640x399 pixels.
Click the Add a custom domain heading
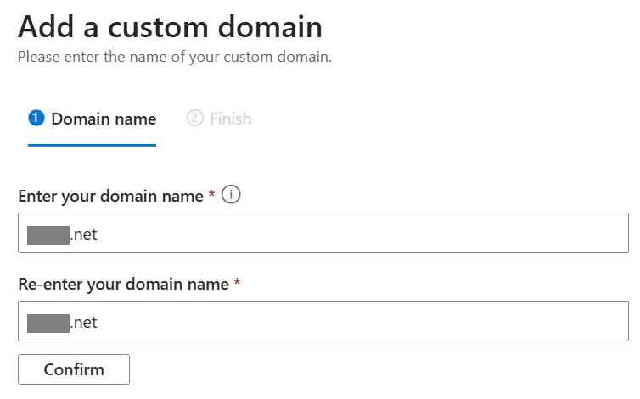[x=171, y=27]
